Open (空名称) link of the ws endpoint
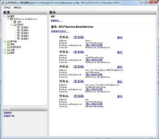 coord(79,52)
